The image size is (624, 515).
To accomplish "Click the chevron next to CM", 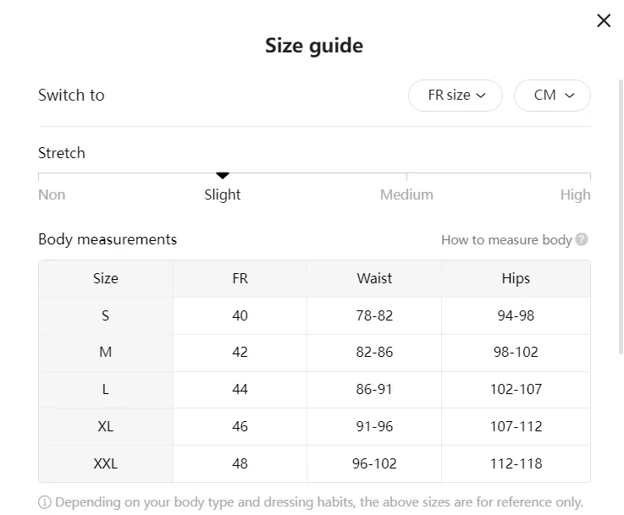I will point(570,96).
